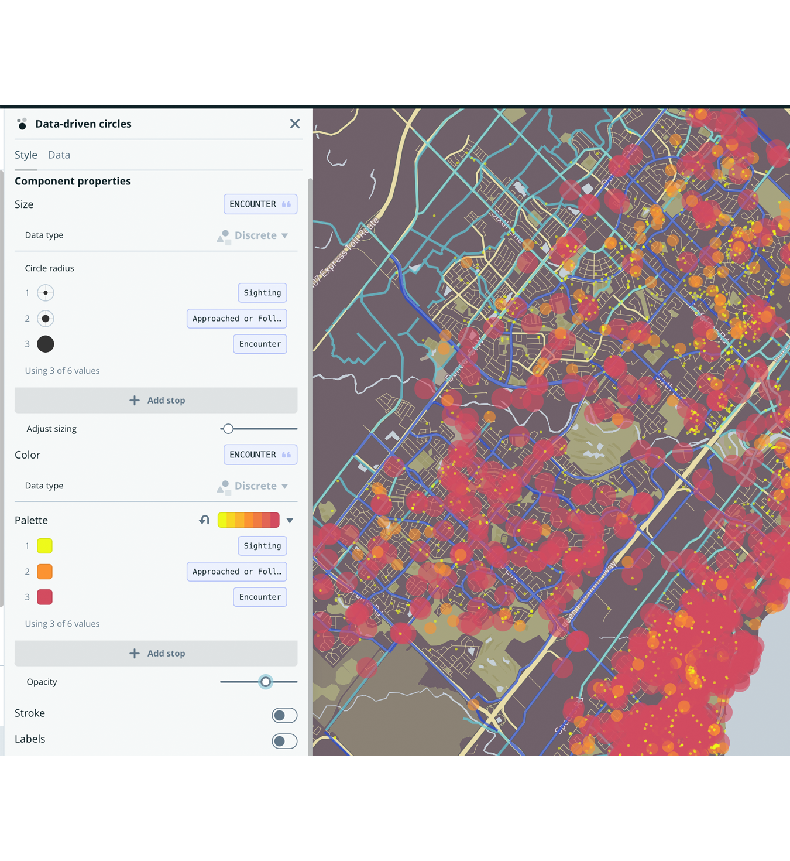This screenshot has height=861, width=790.
Task: Select the medium circle radius icon for stop 2
Action: point(46,319)
